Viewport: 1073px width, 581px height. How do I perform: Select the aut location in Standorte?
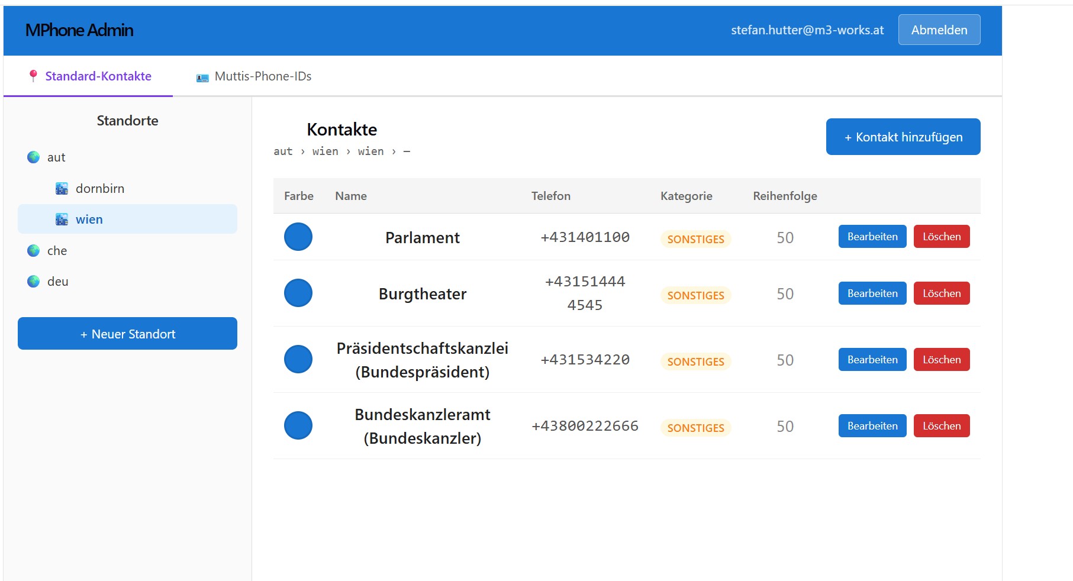coord(127,157)
